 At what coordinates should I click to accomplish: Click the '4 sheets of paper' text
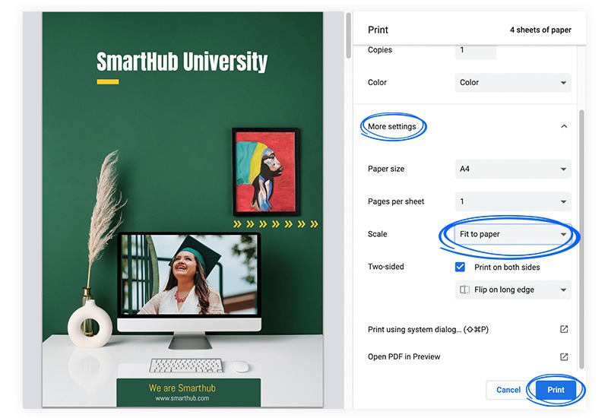[540, 30]
